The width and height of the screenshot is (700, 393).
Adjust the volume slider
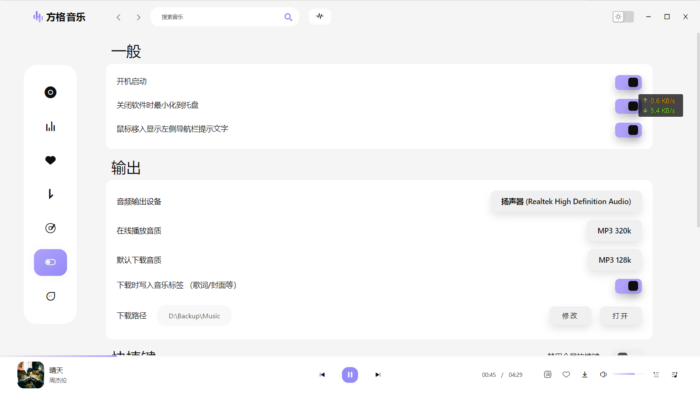point(628,374)
